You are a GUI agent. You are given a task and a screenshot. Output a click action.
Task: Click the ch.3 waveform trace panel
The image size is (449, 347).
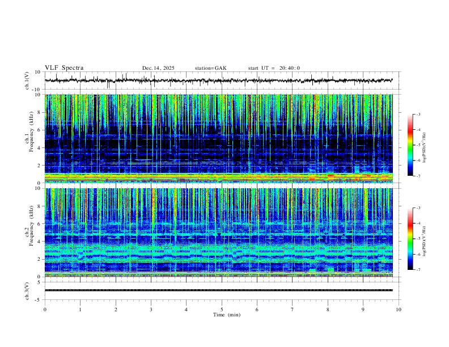pos(222,291)
